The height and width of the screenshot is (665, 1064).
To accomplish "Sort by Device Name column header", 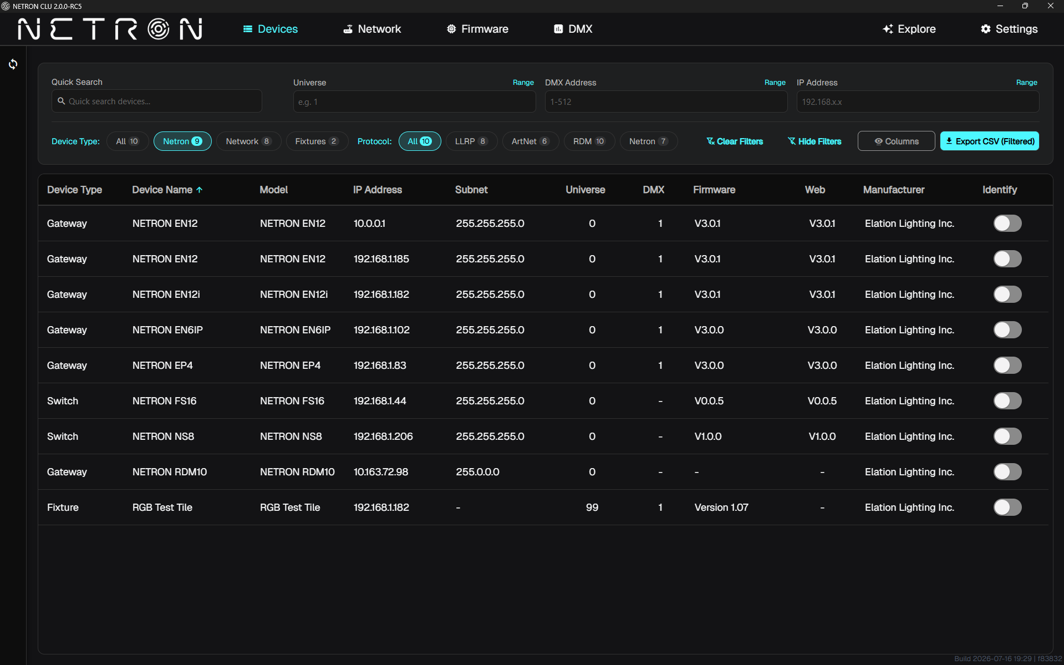I will pos(162,190).
